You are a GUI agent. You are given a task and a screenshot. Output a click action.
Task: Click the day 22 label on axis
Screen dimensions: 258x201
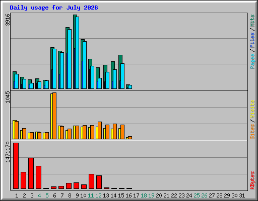pyautogui.click(x=174, y=195)
